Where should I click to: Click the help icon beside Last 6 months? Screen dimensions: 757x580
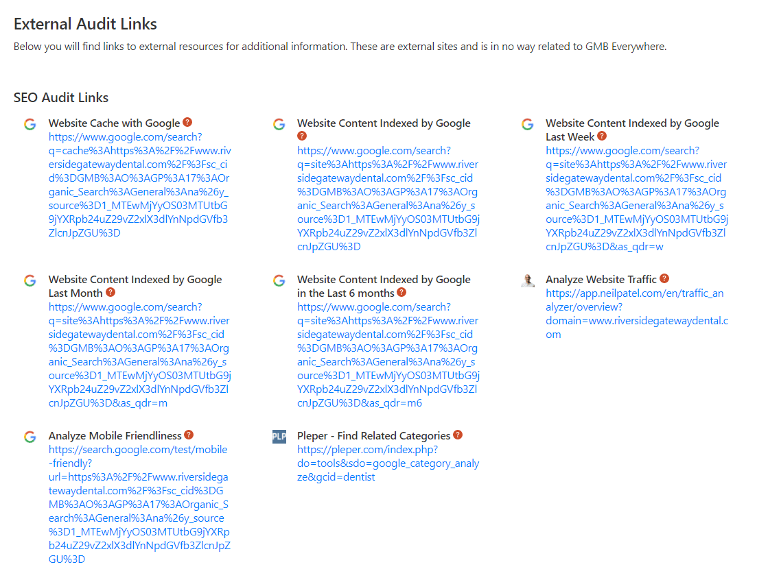pos(401,293)
